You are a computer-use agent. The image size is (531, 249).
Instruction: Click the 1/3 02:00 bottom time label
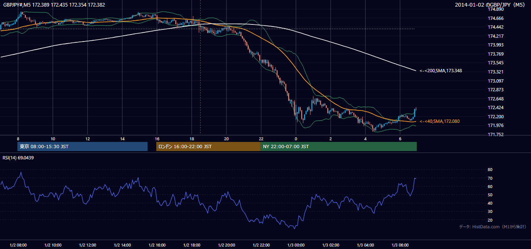(330, 245)
